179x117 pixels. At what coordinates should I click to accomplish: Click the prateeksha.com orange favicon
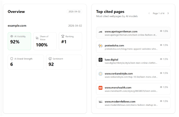[x=101, y=46]
